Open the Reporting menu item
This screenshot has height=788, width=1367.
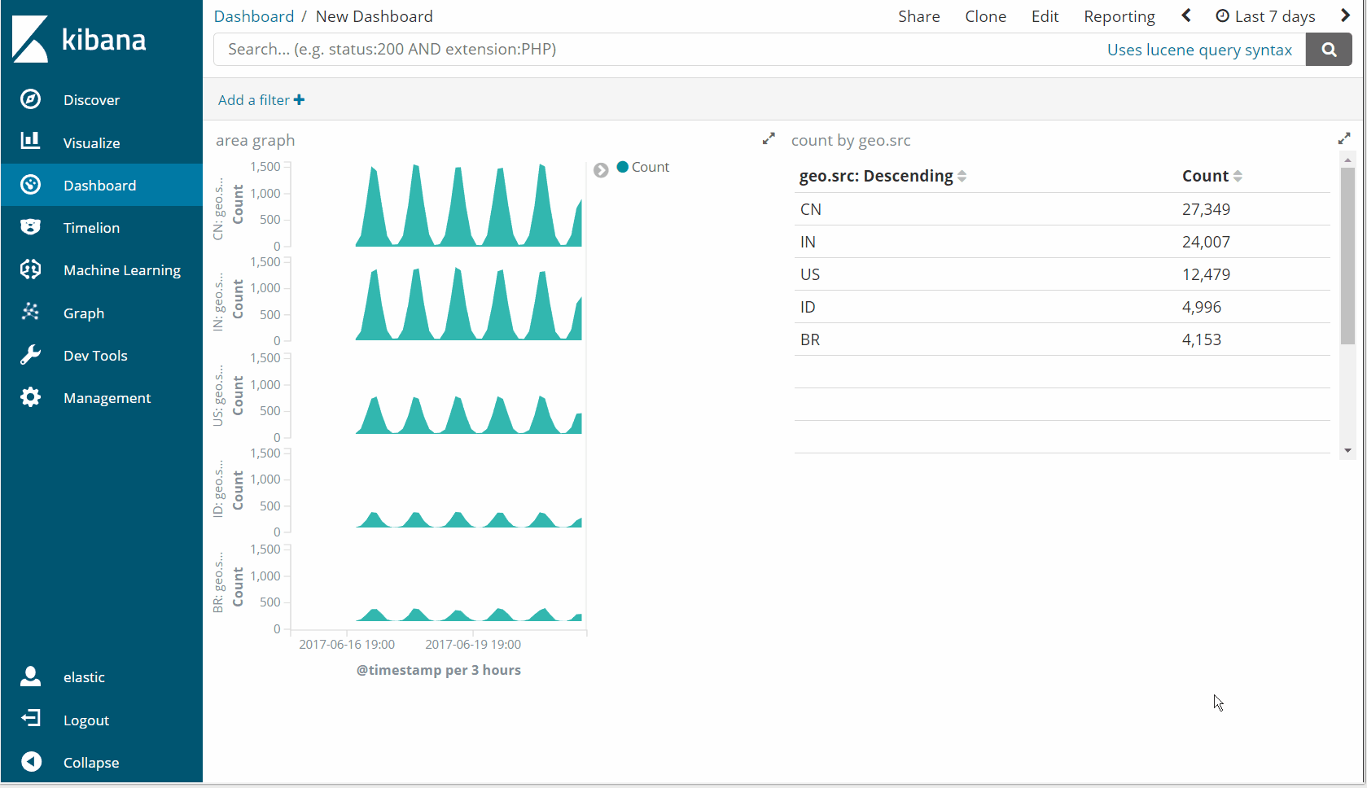pos(1119,16)
